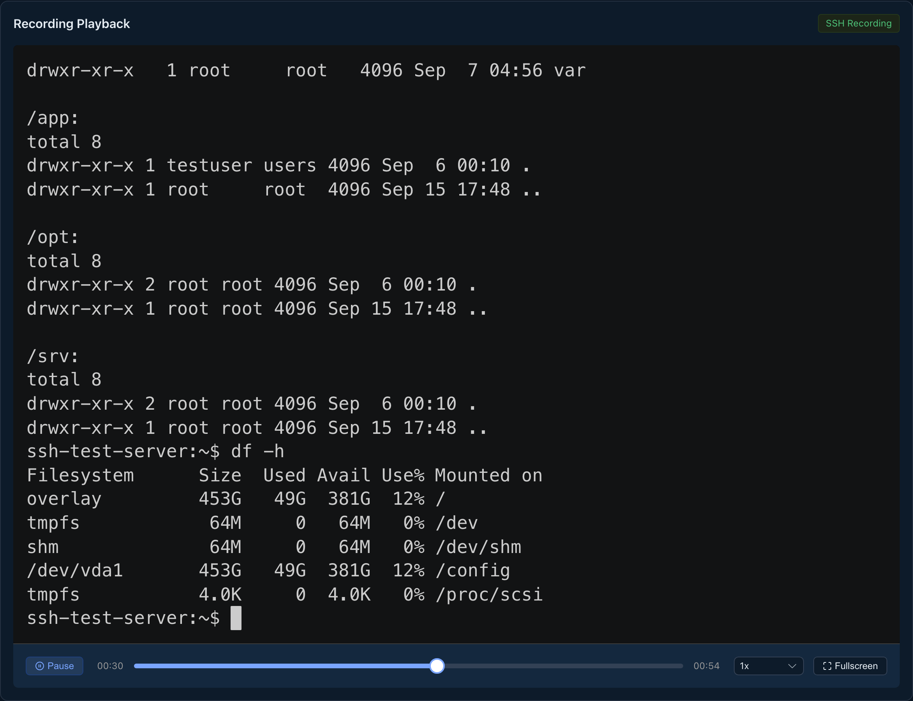Image resolution: width=913 pixels, height=701 pixels.
Task: Click the 'Use%' column header
Action: point(403,475)
